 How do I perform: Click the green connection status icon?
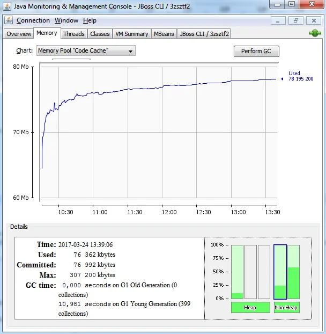(x=315, y=33)
